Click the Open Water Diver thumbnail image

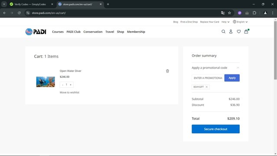[x=46, y=82]
